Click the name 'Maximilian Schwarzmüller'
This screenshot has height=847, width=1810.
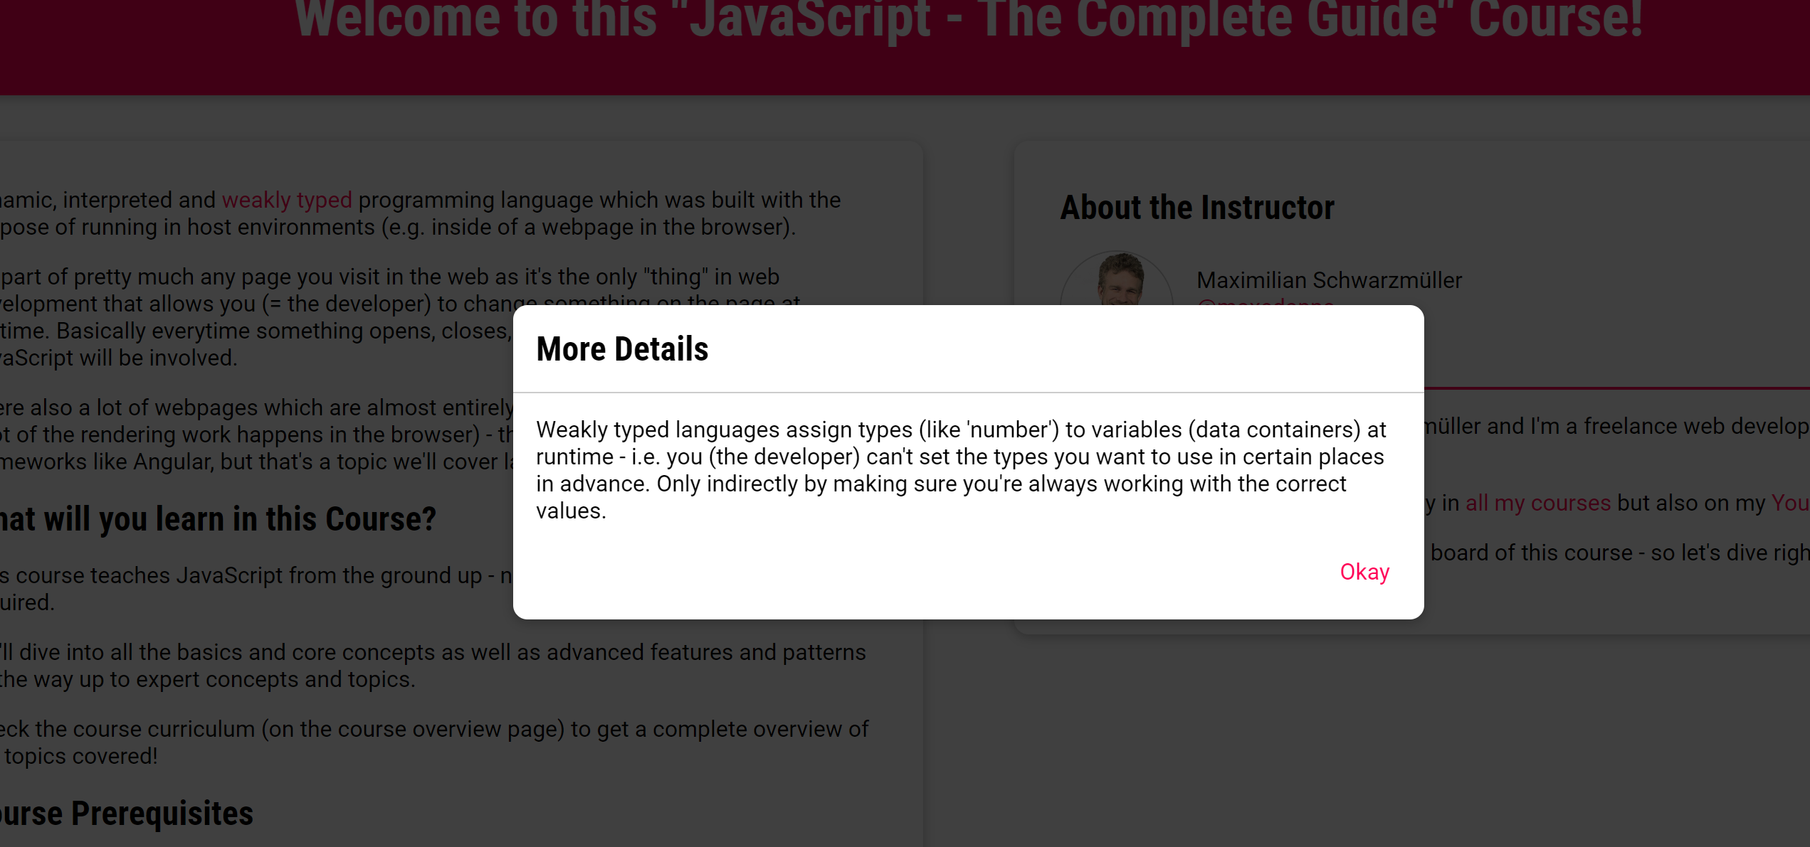1329,280
